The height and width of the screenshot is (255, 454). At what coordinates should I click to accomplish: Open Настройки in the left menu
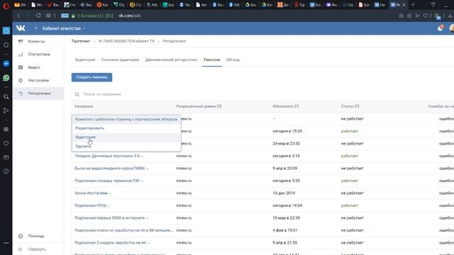click(x=38, y=80)
